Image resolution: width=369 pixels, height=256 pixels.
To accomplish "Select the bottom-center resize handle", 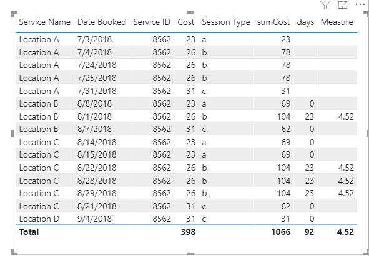I will click(190, 254).
